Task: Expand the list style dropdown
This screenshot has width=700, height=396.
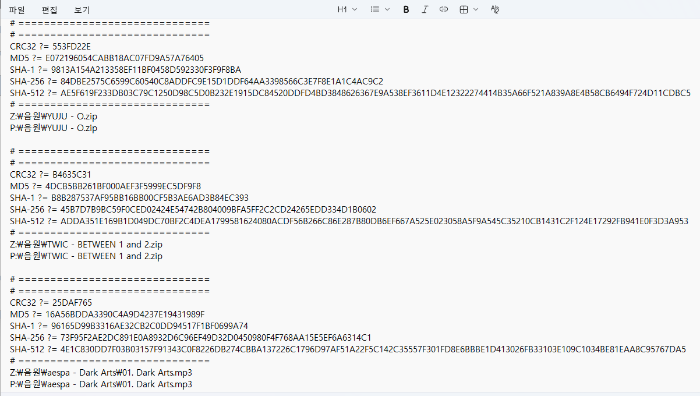Action: pyautogui.click(x=380, y=9)
